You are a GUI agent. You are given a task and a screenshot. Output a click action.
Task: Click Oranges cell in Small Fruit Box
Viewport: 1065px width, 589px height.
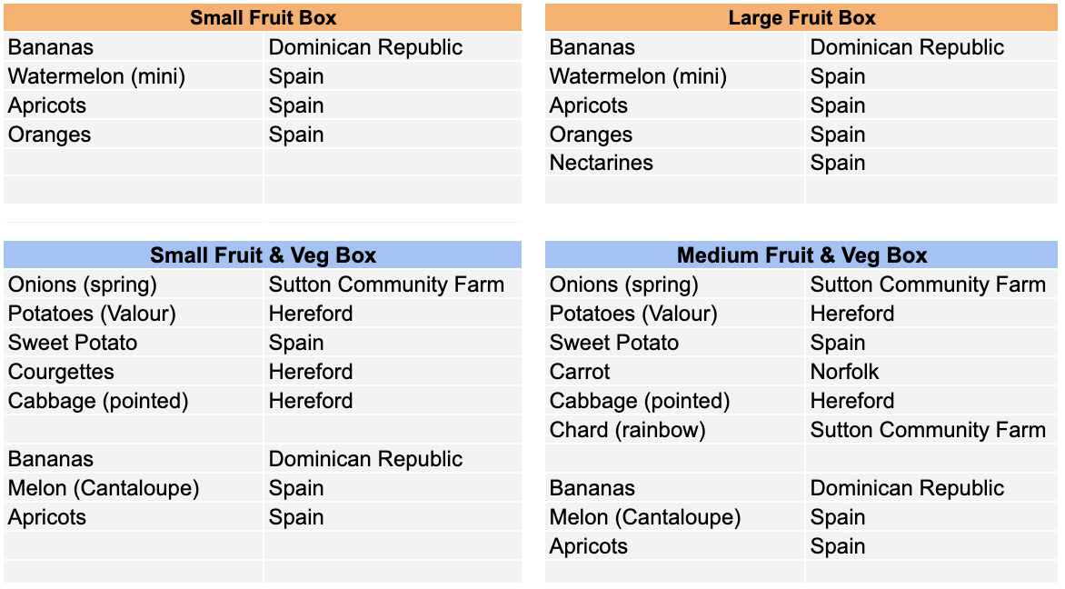tap(133, 135)
